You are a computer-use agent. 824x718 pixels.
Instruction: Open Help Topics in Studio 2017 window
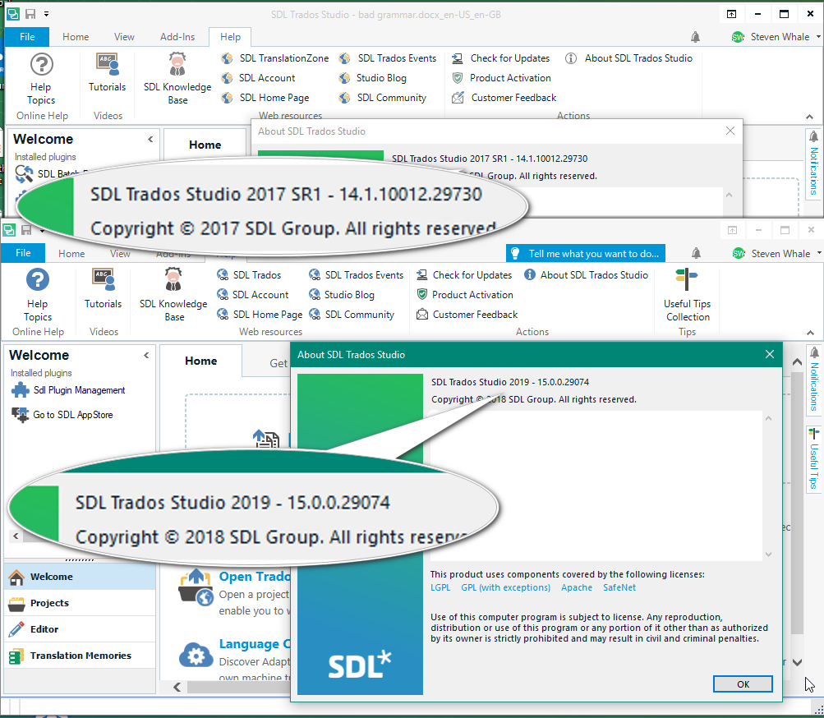[x=42, y=79]
